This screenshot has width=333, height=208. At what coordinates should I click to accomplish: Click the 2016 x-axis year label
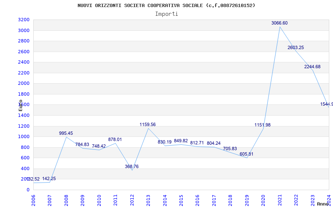tap(197, 200)
